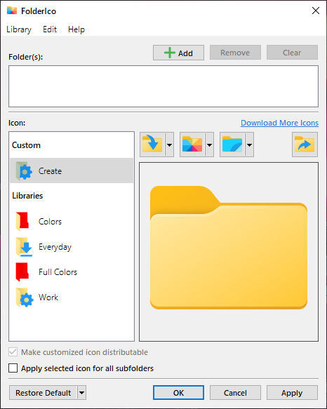Click the large yellow folder preview
The image size is (327, 409).
click(229, 248)
